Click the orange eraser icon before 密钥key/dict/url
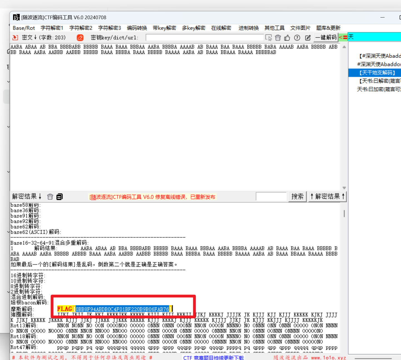The height and width of the screenshot is (360, 401). point(80,38)
